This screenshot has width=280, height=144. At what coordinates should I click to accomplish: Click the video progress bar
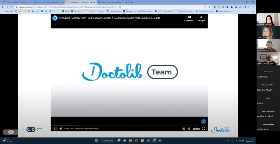click(129, 126)
